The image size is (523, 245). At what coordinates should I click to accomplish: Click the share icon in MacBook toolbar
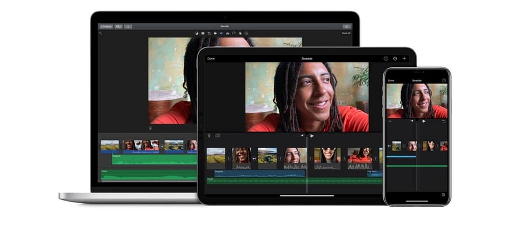tap(347, 26)
